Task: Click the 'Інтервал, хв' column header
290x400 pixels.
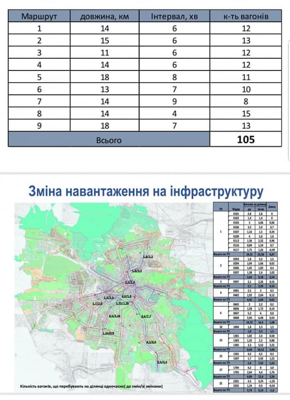Action: tap(175, 16)
